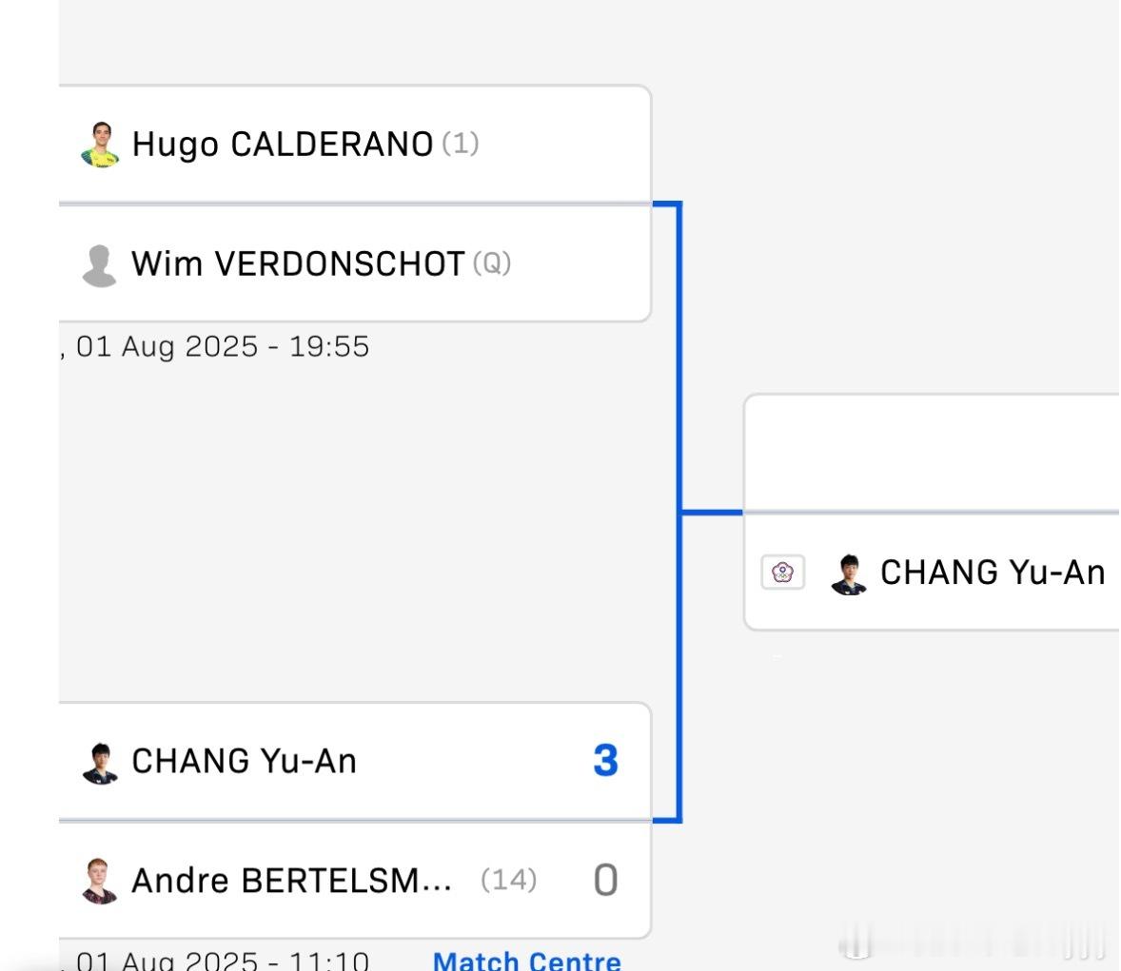This screenshot has height=971, width=1121.
Task: Select the Wim VERDONSCHOT name
Action: (298, 263)
